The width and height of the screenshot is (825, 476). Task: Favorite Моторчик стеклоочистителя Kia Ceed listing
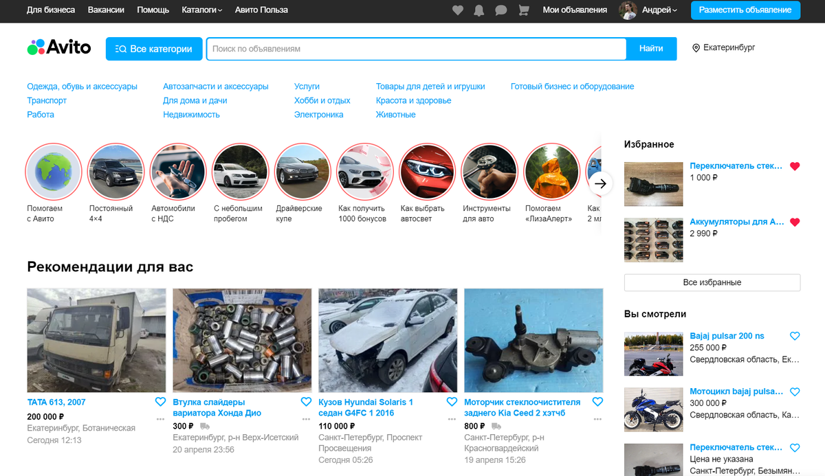coord(597,402)
